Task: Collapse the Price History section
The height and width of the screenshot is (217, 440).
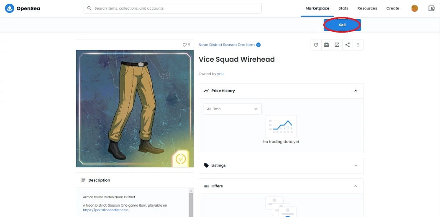Action: 356,91
